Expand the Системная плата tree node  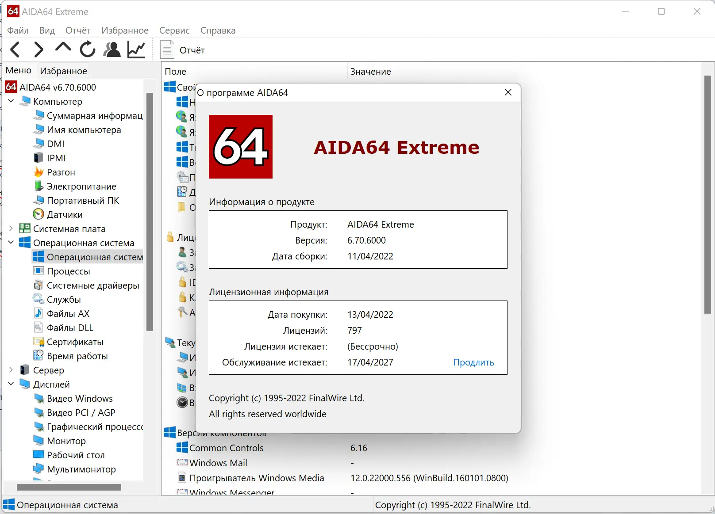[x=11, y=228]
